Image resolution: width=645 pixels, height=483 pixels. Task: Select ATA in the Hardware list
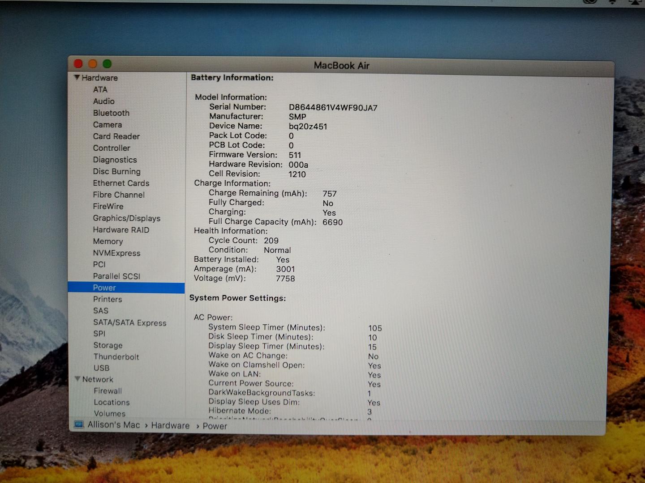(x=100, y=89)
